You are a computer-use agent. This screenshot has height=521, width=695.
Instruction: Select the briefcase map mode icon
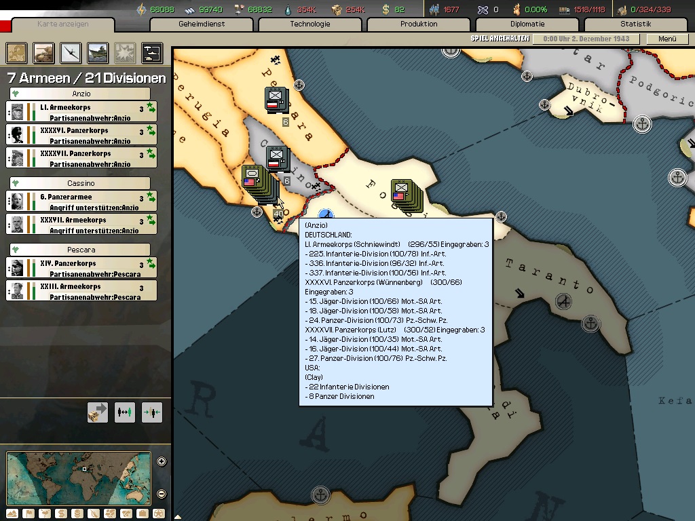(x=143, y=514)
